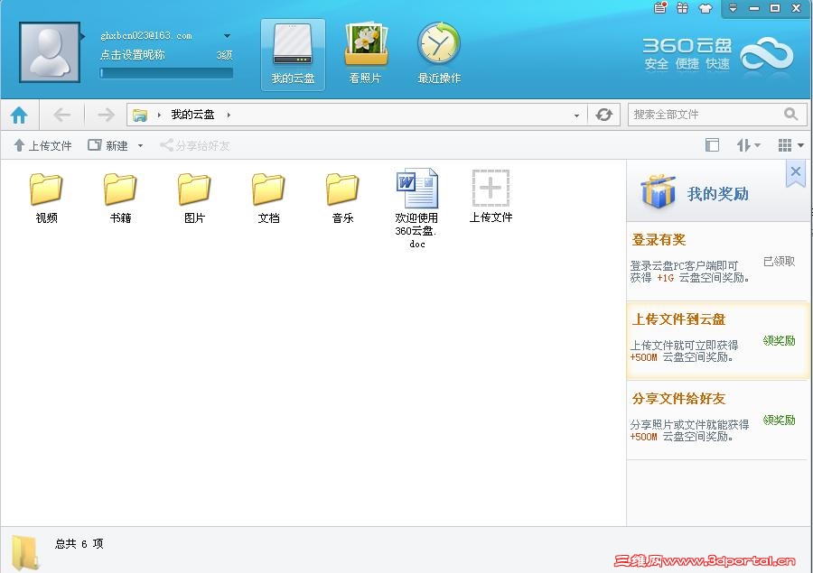The width and height of the screenshot is (813, 573).
Task: Click 分享给好友 share button
Action: point(194,145)
